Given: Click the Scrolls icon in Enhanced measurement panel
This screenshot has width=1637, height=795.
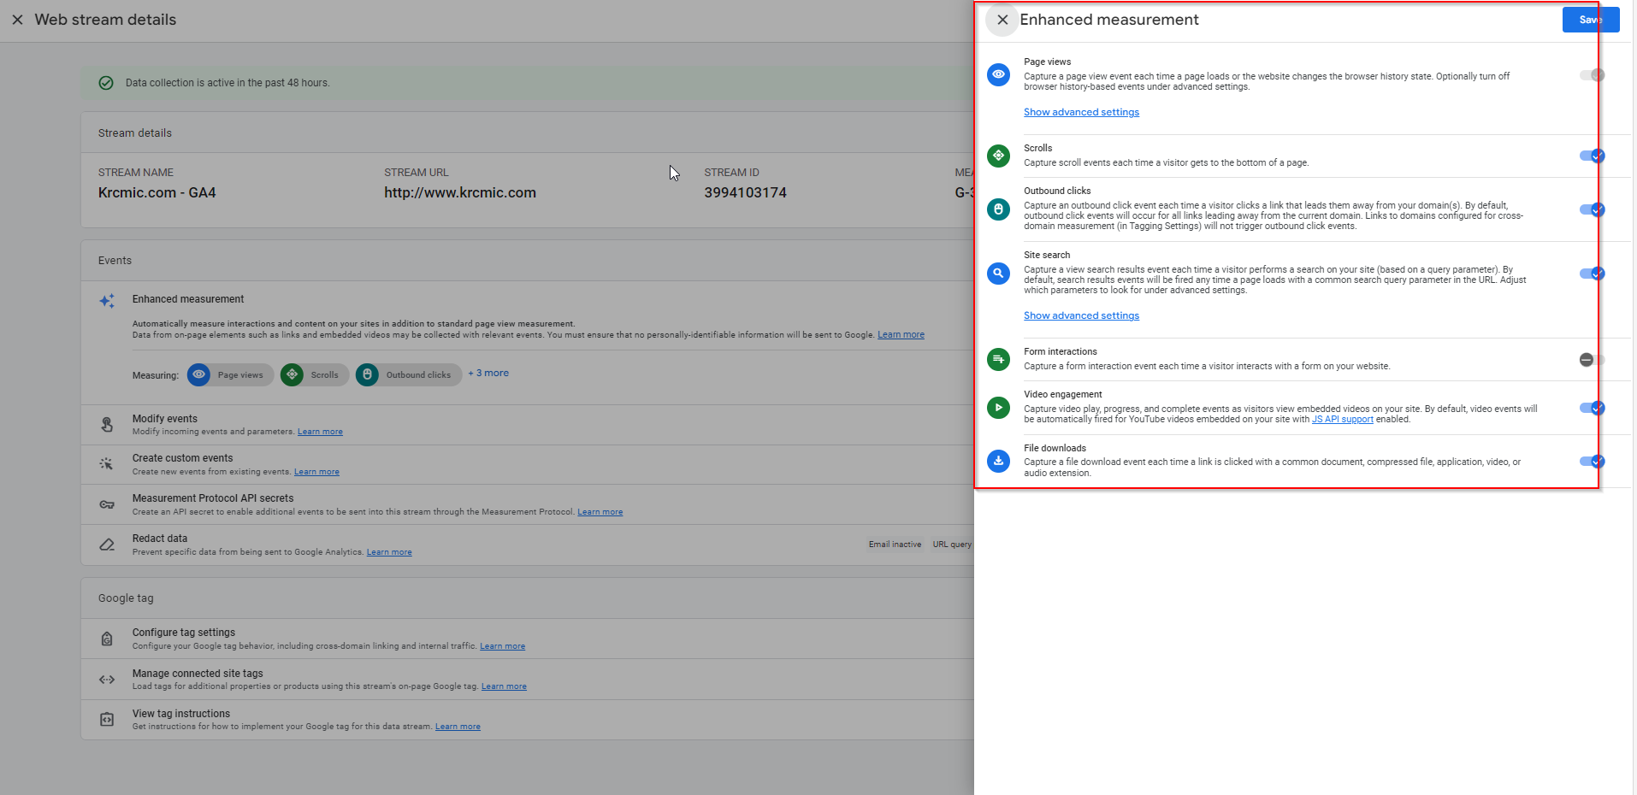Looking at the screenshot, I should click(998, 156).
